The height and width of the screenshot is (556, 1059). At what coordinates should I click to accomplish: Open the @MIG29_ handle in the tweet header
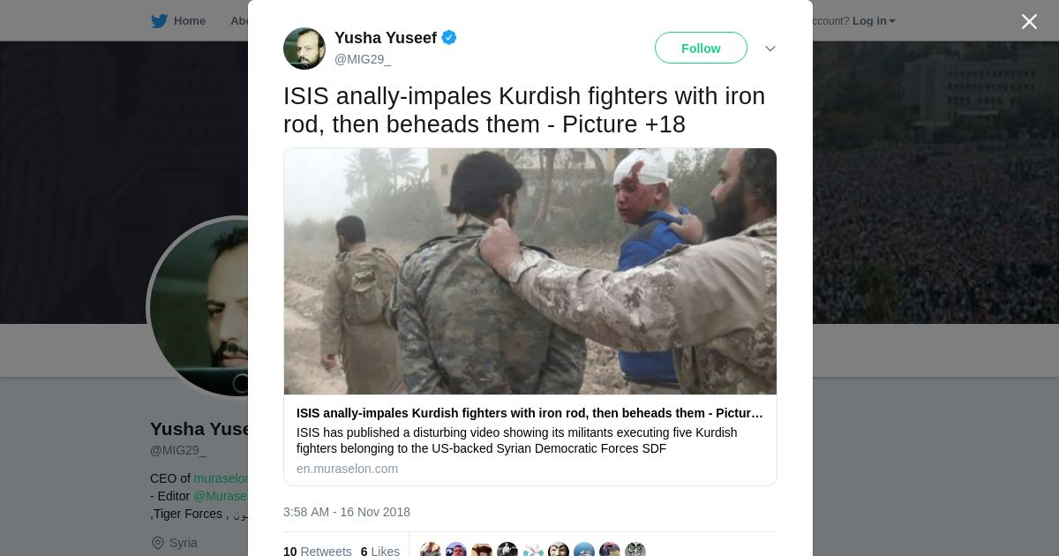pos(363,59)
